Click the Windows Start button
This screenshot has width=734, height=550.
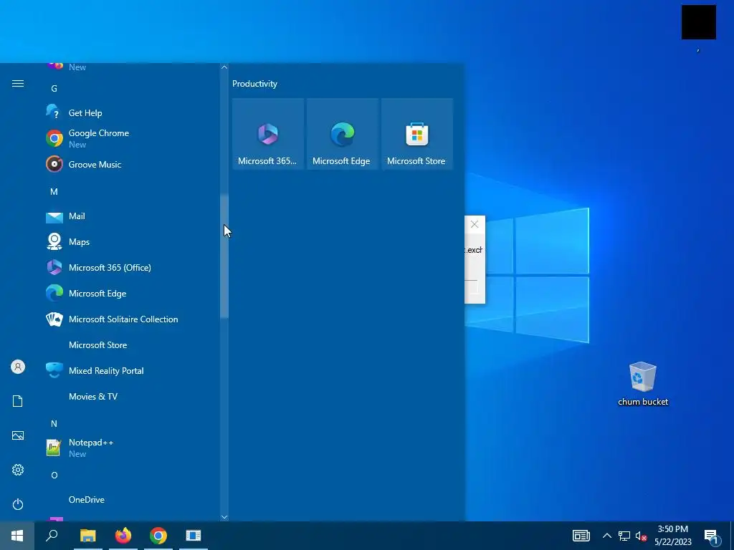[17, 536]
